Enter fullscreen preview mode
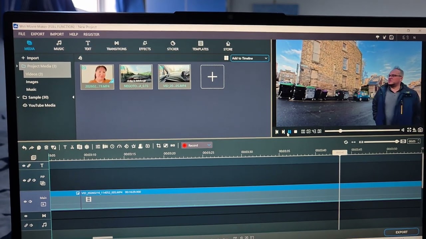This screenshot has width=426, height=239. point(409,130)
